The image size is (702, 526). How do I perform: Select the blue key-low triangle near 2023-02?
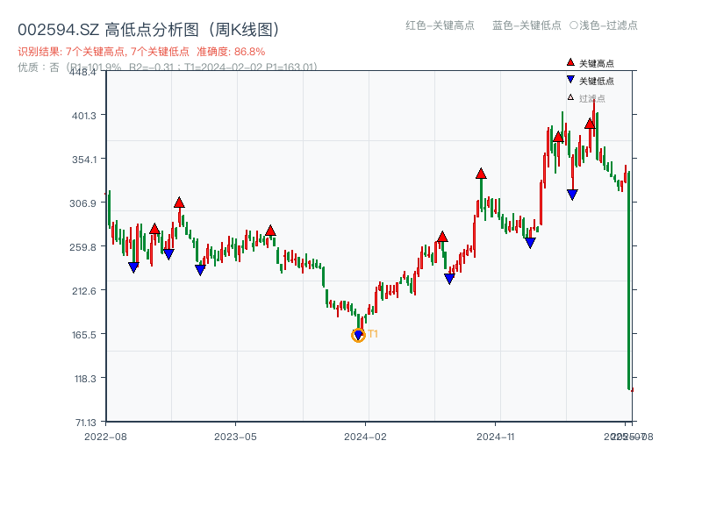200,270
